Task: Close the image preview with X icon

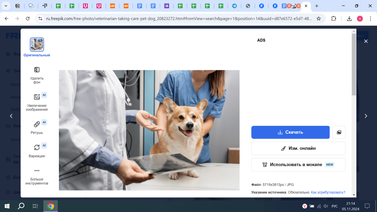Action: coord(366,41)
